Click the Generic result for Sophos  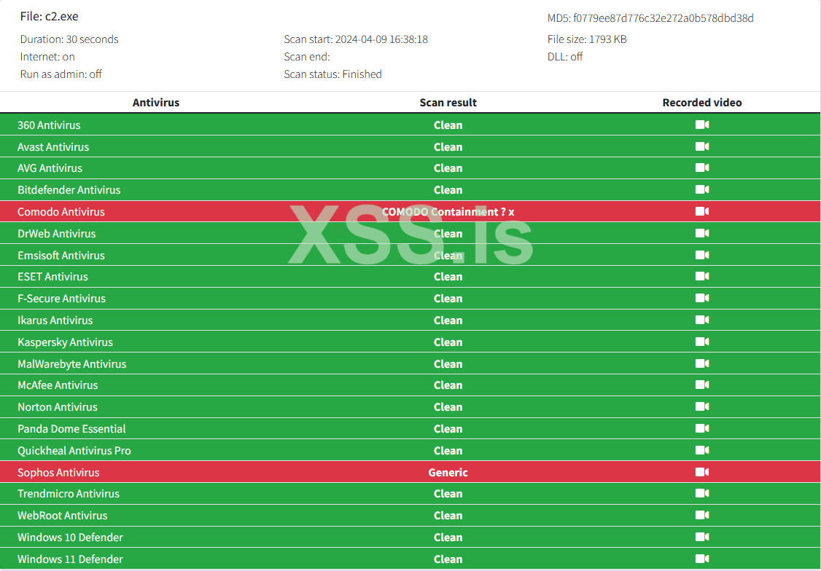[x=448, y=473]
